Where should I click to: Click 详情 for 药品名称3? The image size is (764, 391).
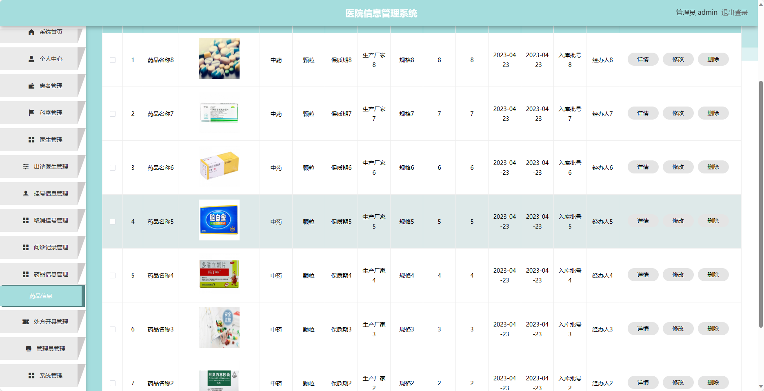coord(643,329)
